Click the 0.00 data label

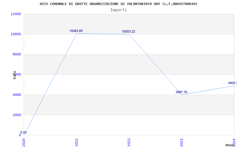tap(24, 132)
